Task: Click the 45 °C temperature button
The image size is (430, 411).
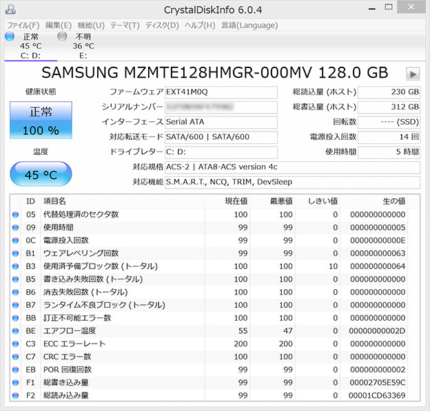Action: (x=40, y=175)
